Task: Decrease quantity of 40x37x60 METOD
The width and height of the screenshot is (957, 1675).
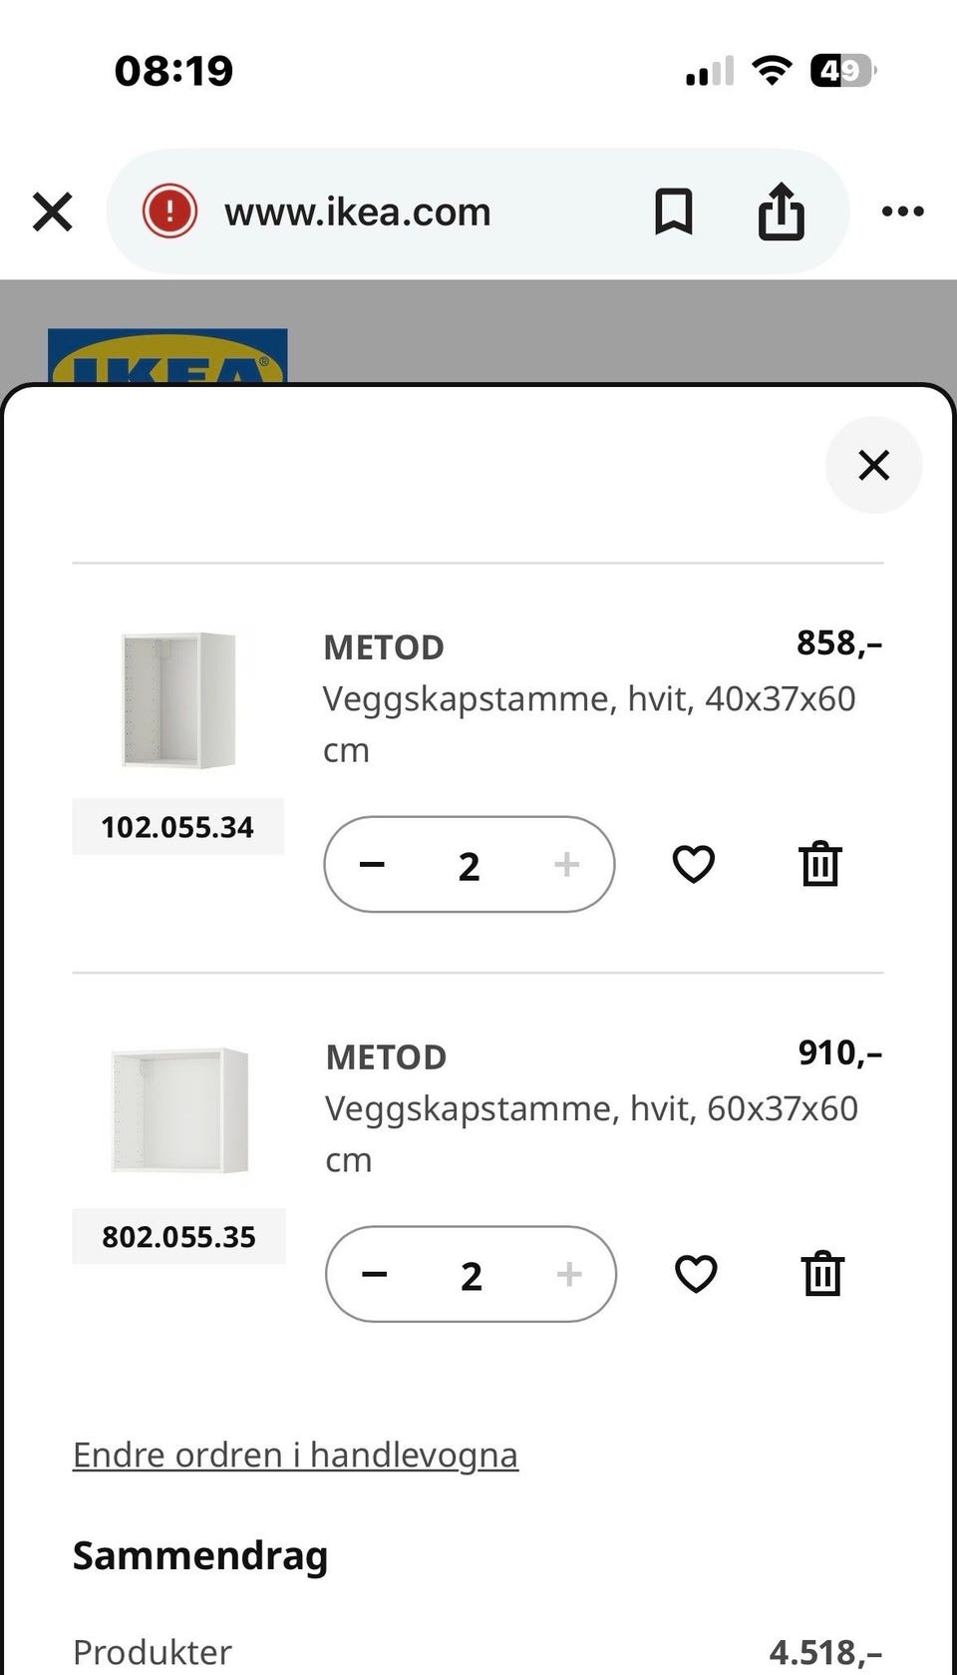Action: coord(372,864)
